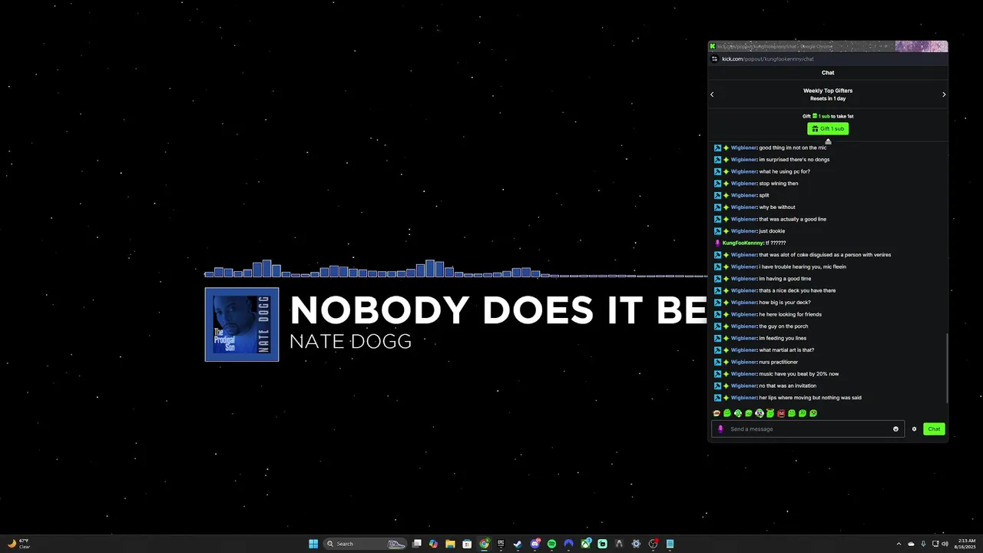The width and height of the screenshot is (983, 553).
Task: Open clock and date 2:13 AM
Action: coord(966,544)
